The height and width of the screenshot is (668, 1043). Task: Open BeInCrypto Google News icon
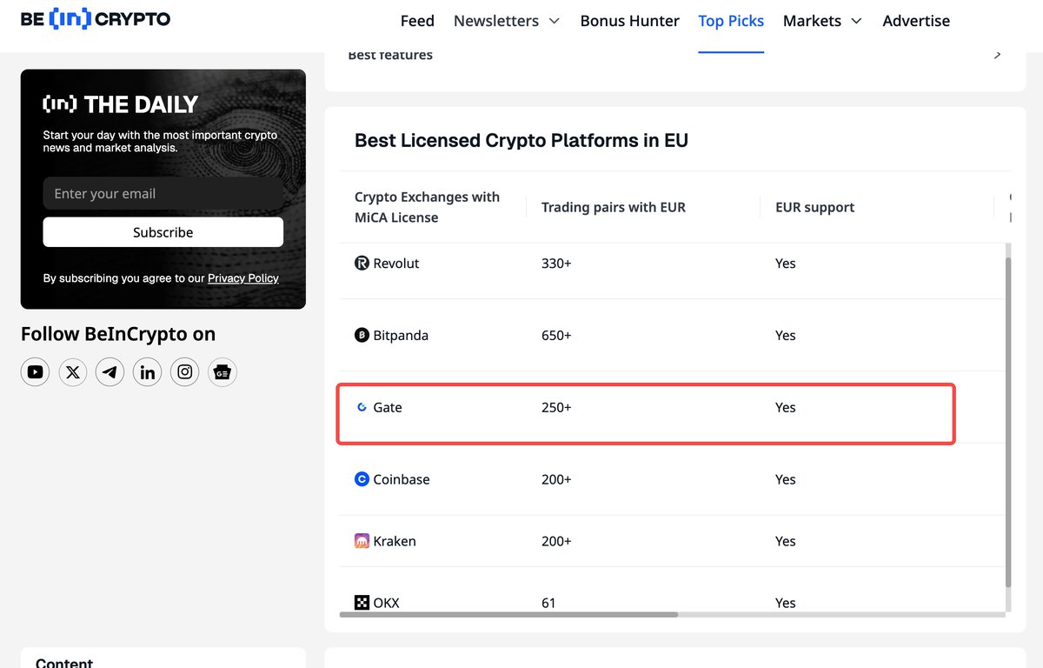(223, 372)
